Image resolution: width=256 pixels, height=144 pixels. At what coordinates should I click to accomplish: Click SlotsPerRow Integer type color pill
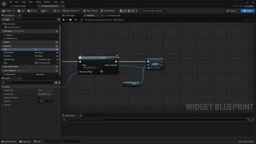36,52
